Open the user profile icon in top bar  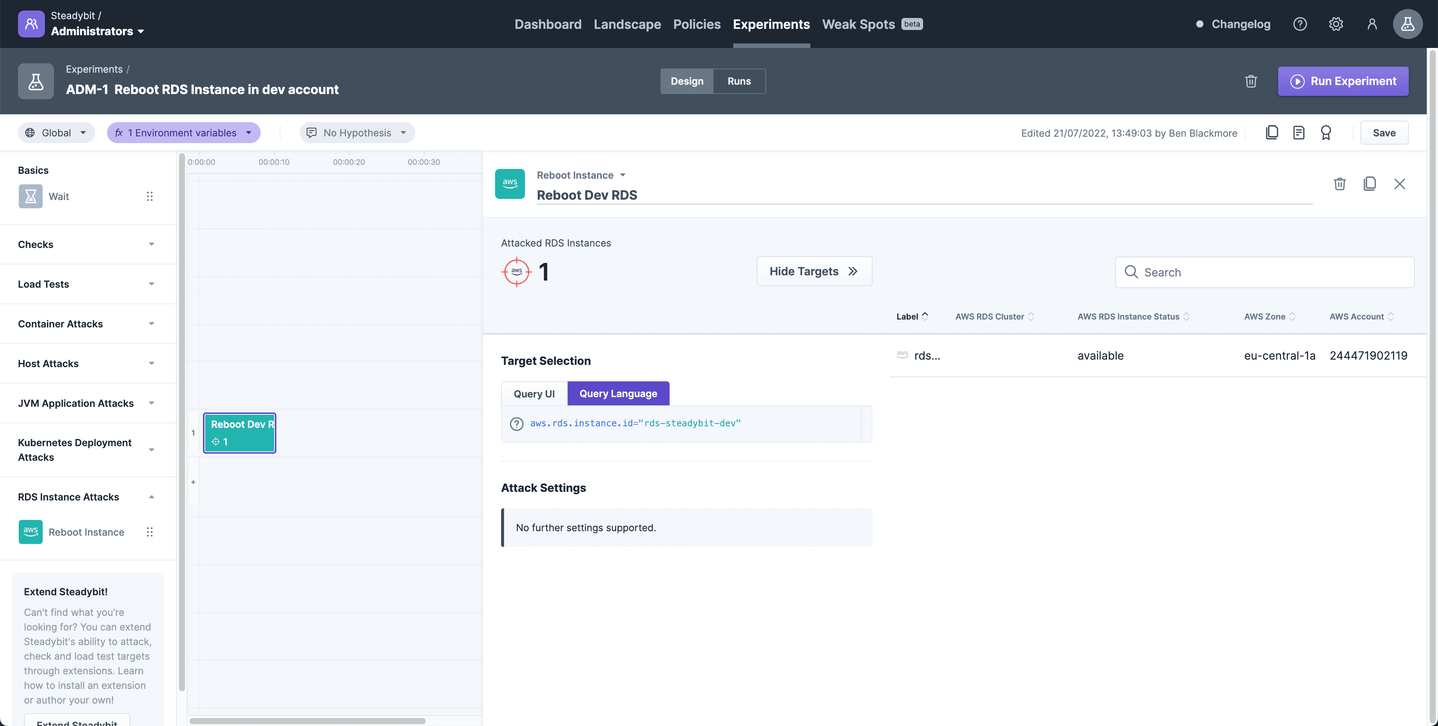click(x=1372, y=24)
